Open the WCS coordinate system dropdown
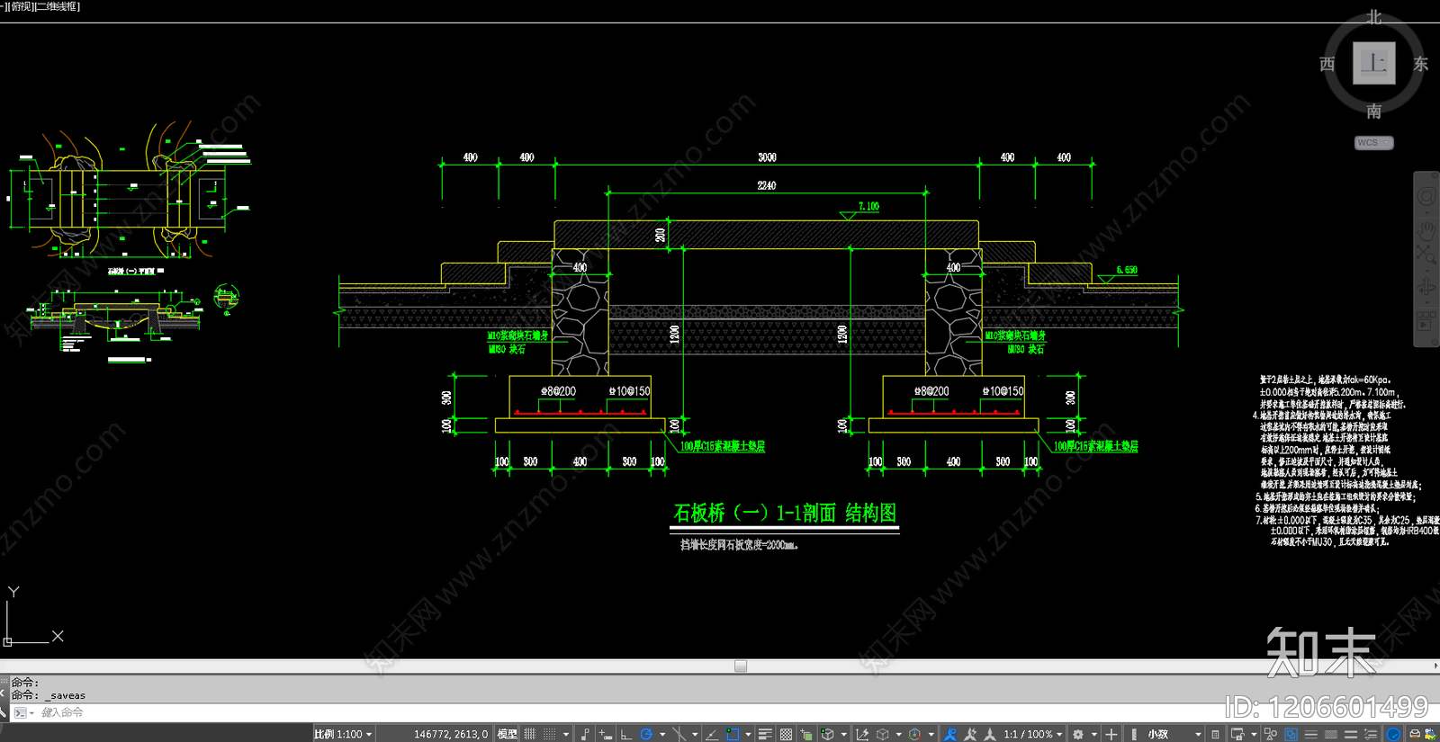This screenshot has width=1440, height=742. (x=1373, y=143)
